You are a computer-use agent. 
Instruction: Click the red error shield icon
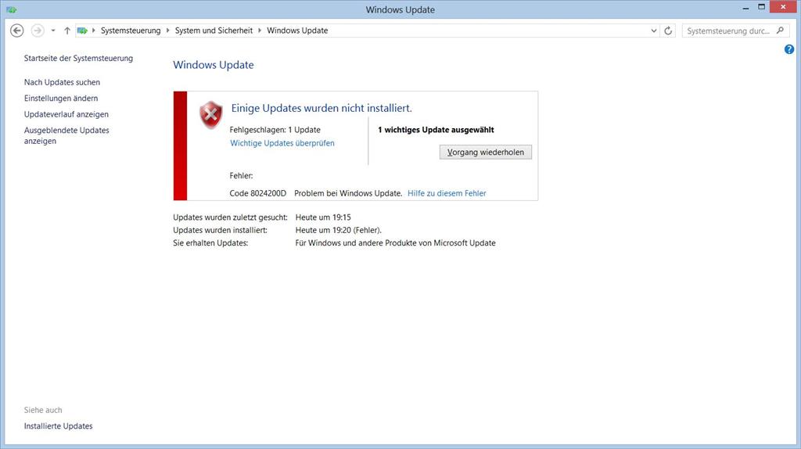(211, 114)
